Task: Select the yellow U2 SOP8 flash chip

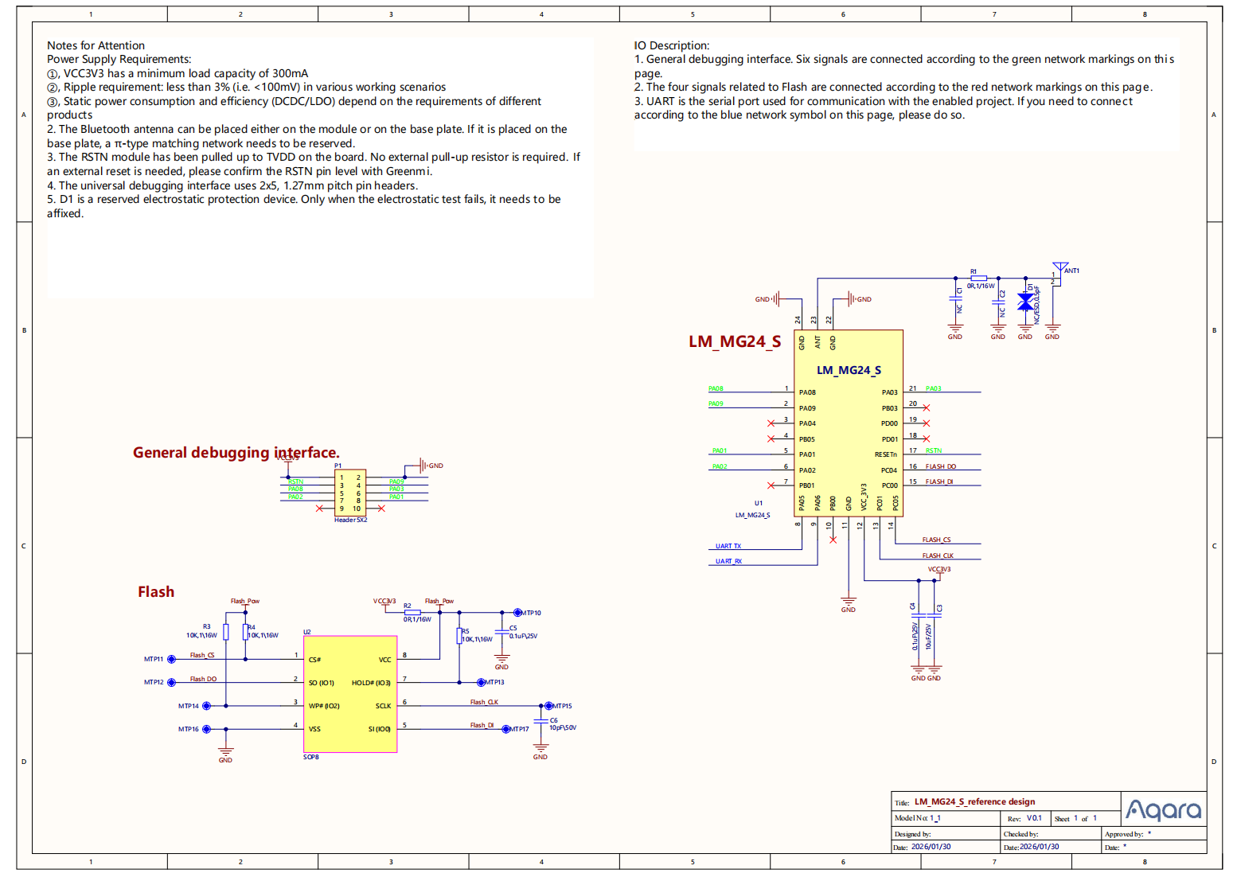Action: [x=350, y=694]
